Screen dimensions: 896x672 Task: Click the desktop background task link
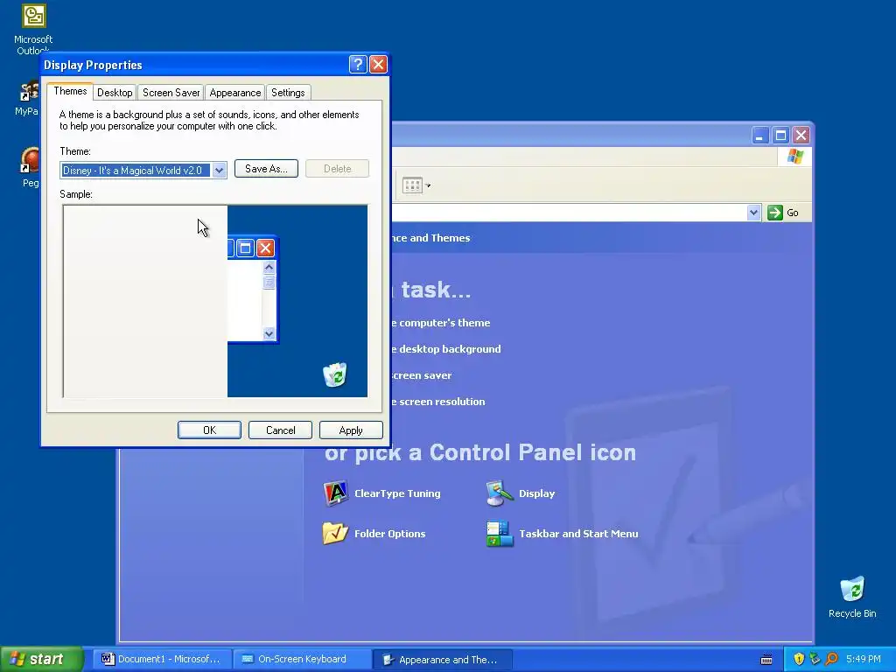pyautogui.click(x=445, y=349)
